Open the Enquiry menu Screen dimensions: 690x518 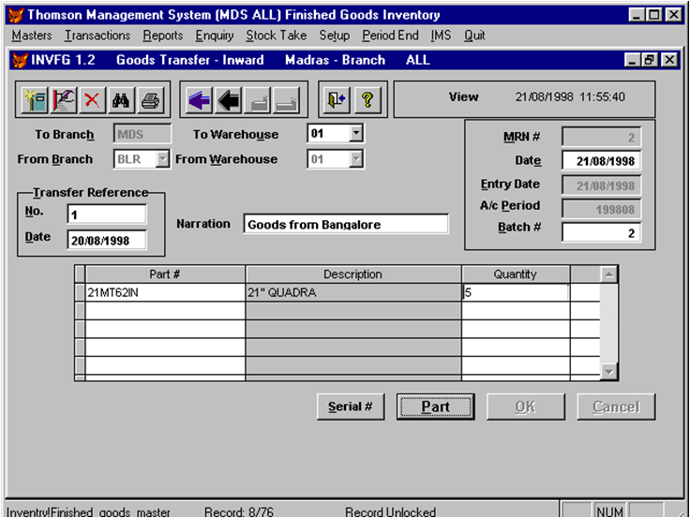click(215, 36)
